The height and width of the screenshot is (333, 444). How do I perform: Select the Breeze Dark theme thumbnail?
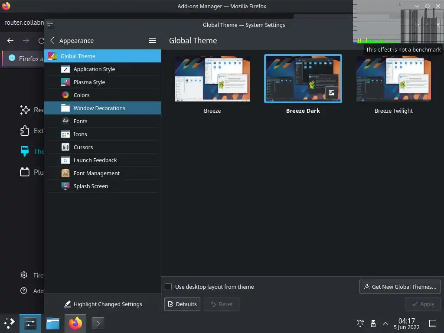[x=303, y=79]
